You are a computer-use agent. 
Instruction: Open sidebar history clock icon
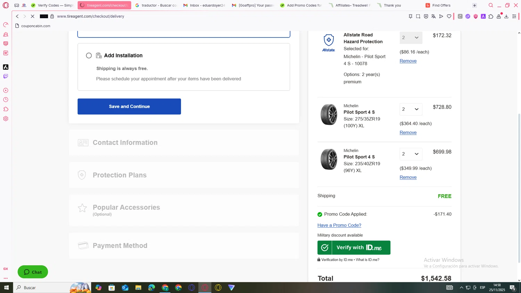pos(6,100)
